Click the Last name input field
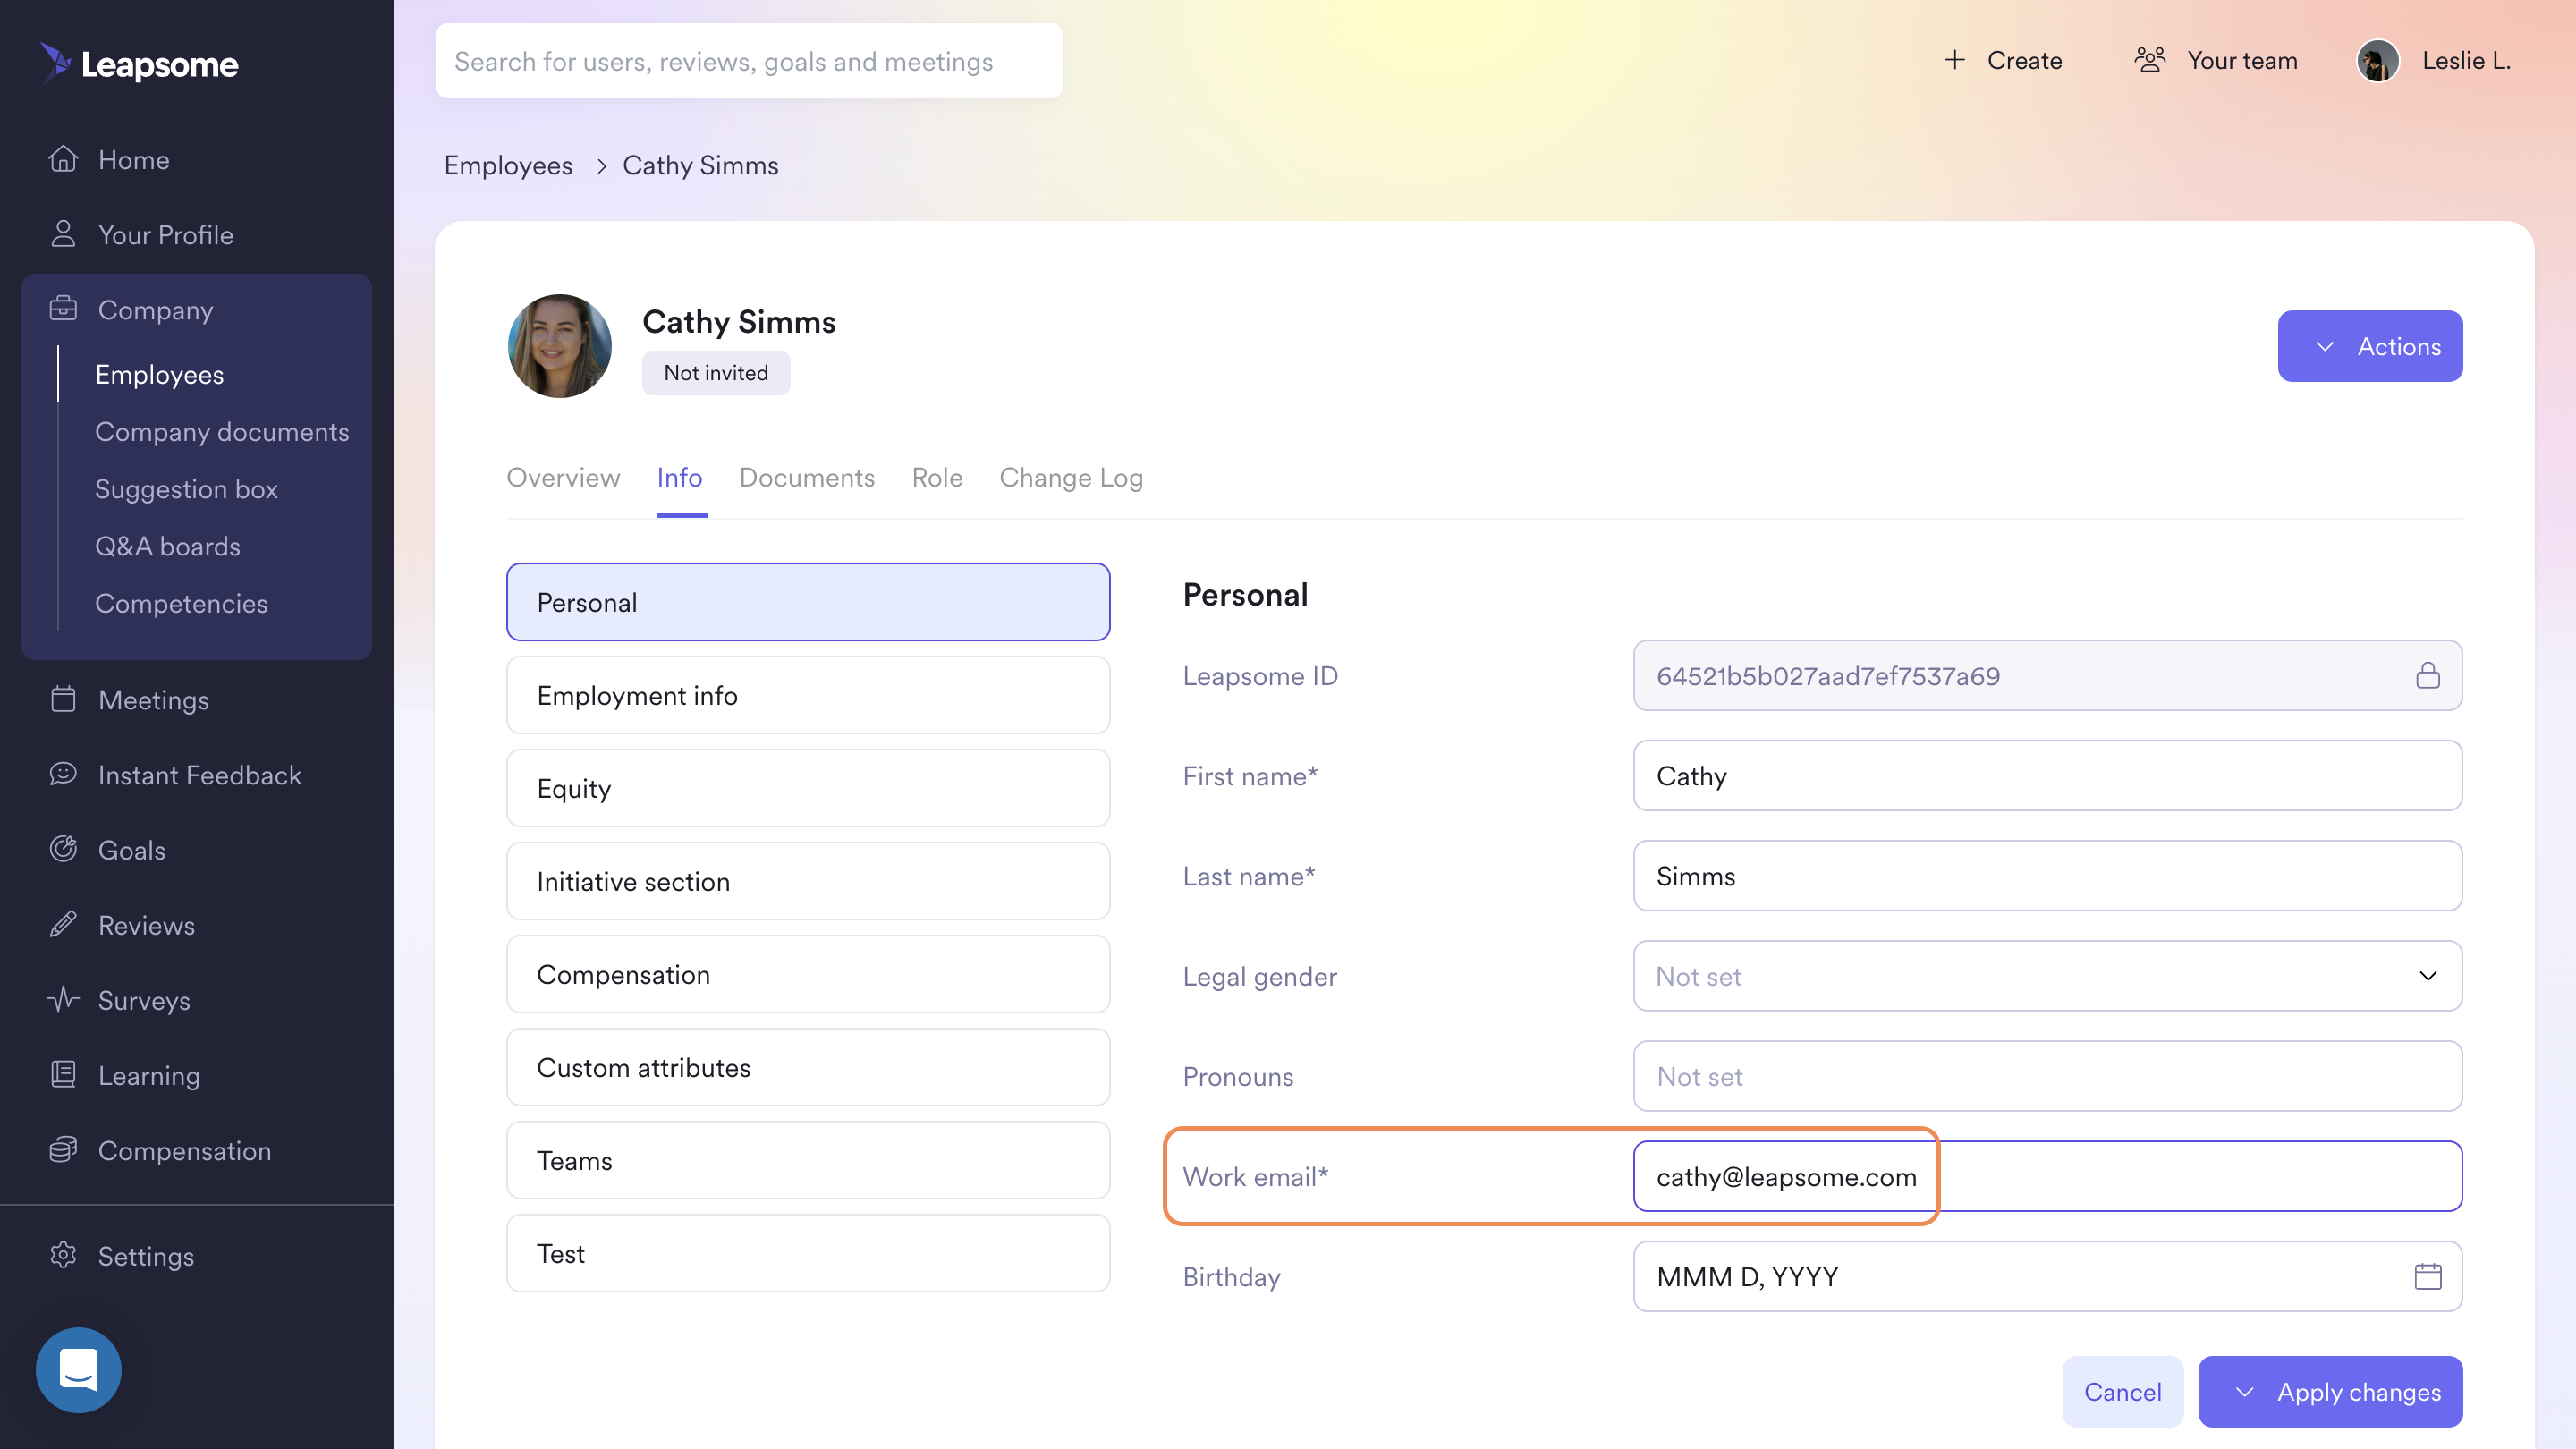 [x=2047, y=876]
